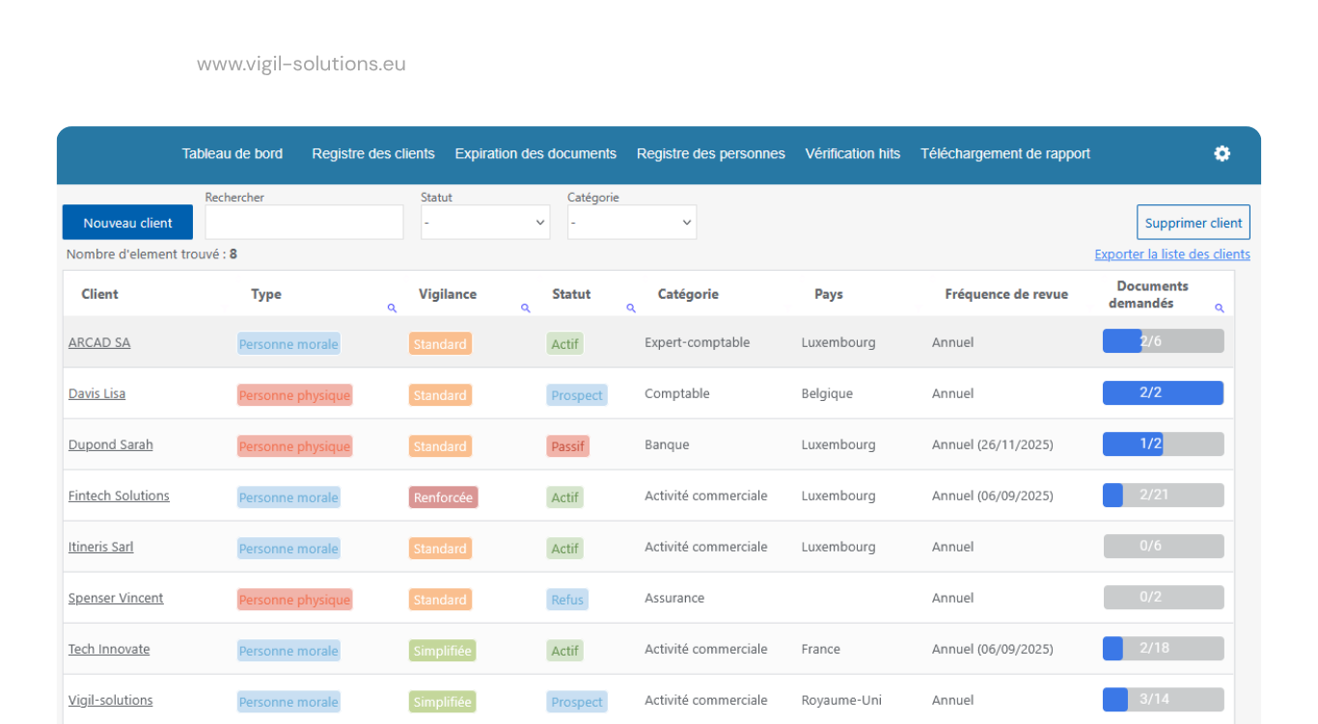Click the Statut column search magnifier
Image resolution: width=1318 pixels, height=724 pixels.
[630, 308]
